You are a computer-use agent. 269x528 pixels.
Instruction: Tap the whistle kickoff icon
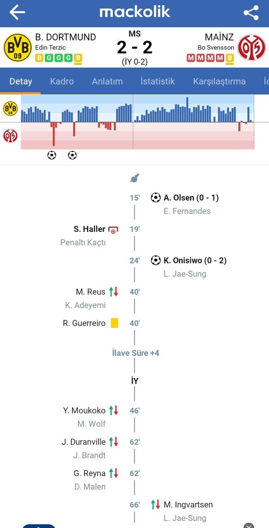[x=135, y=177]
